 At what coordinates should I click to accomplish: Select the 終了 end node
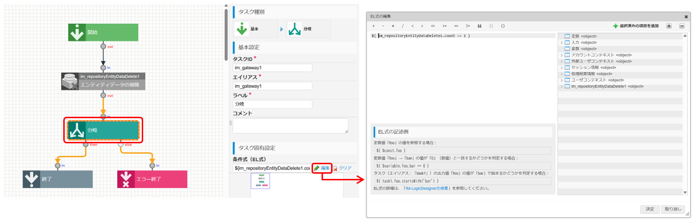coord(58,179)
